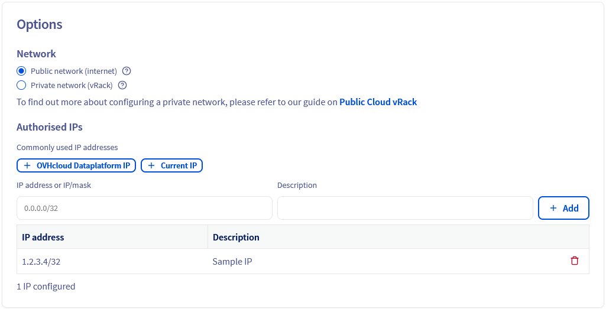Image resolution: width=606 pixels, height=309 pixels.
Task: Click the plus icon inside Add button
Action: (x=553, y=208)
